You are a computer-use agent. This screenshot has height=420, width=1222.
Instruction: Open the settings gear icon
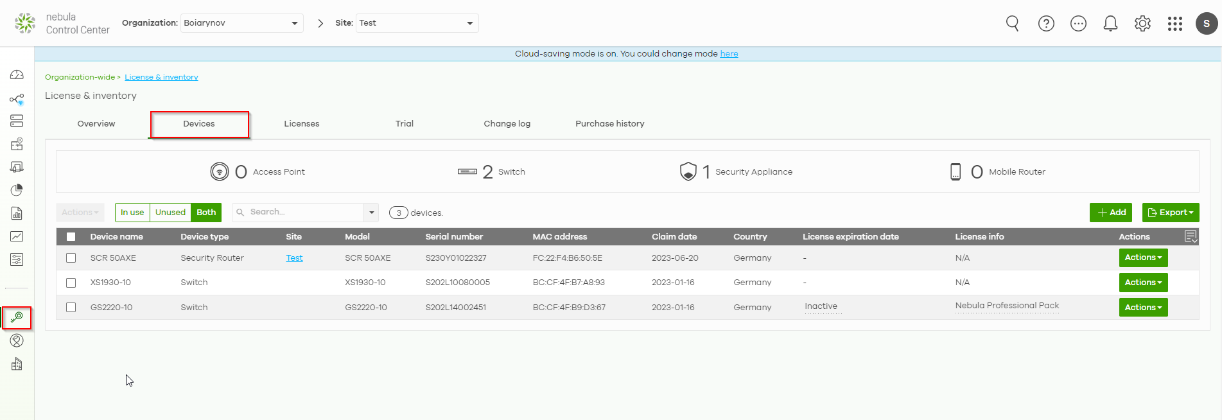coord(1142,24)
